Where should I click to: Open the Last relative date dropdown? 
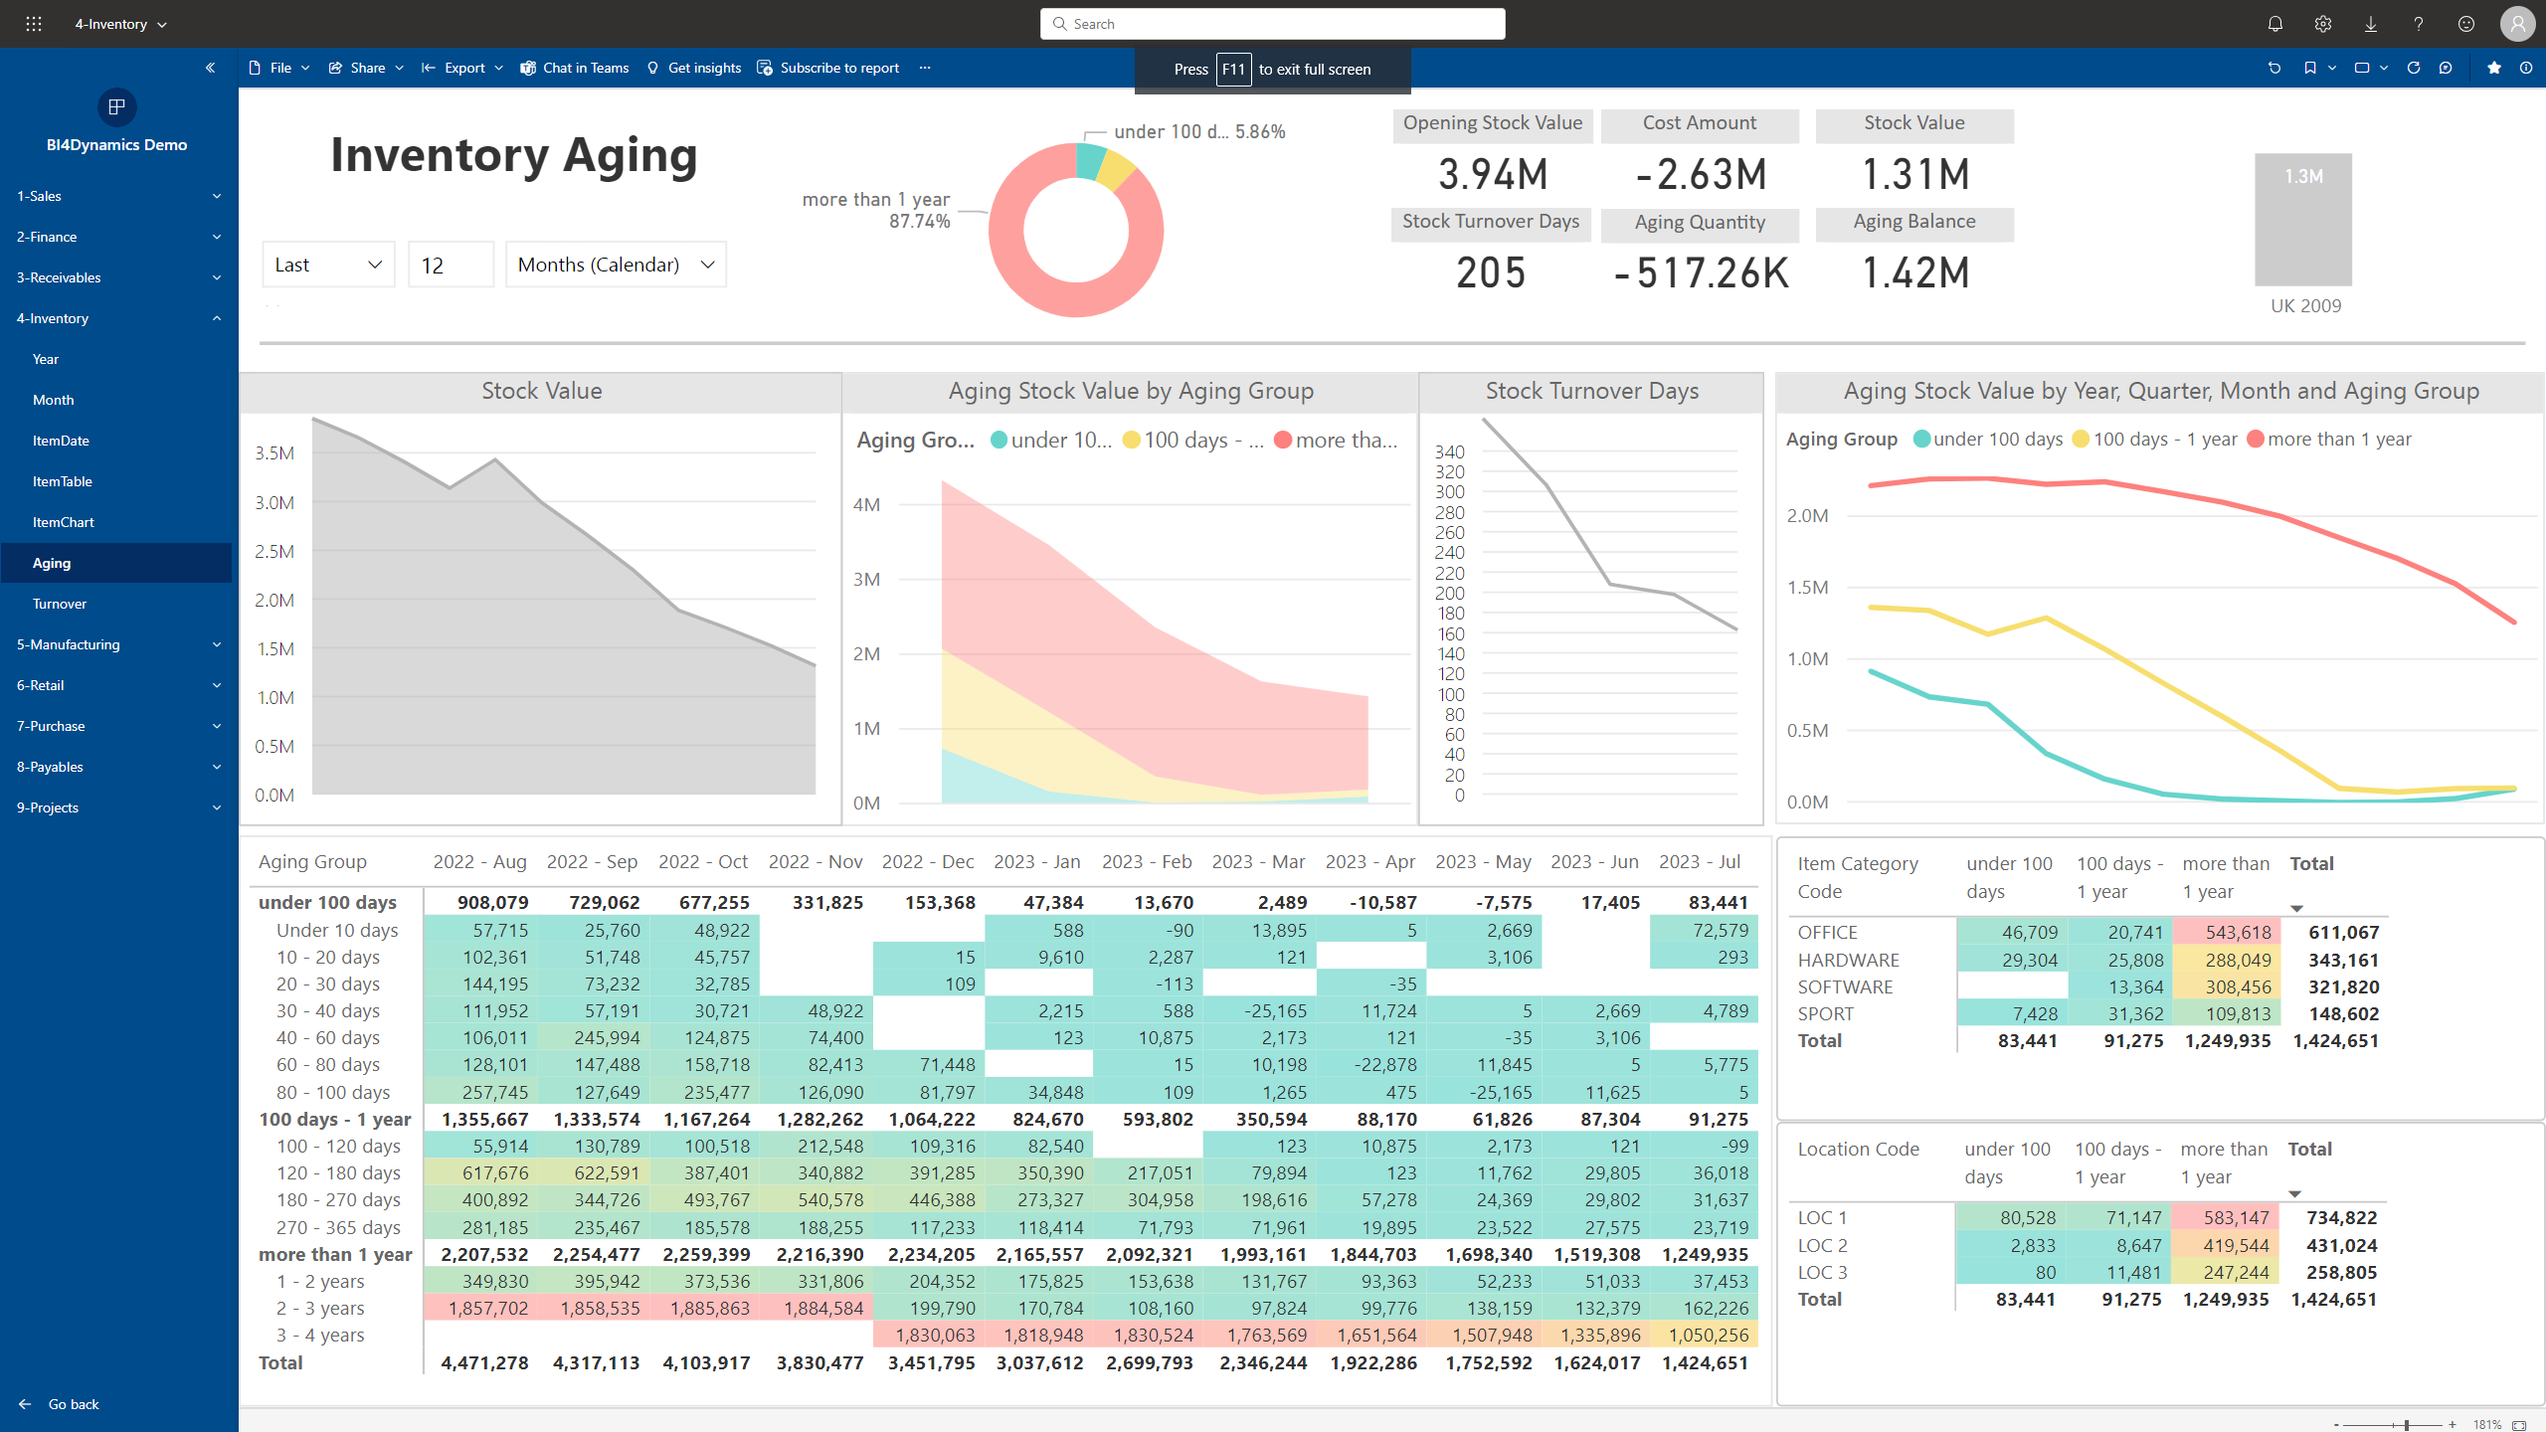328,265
